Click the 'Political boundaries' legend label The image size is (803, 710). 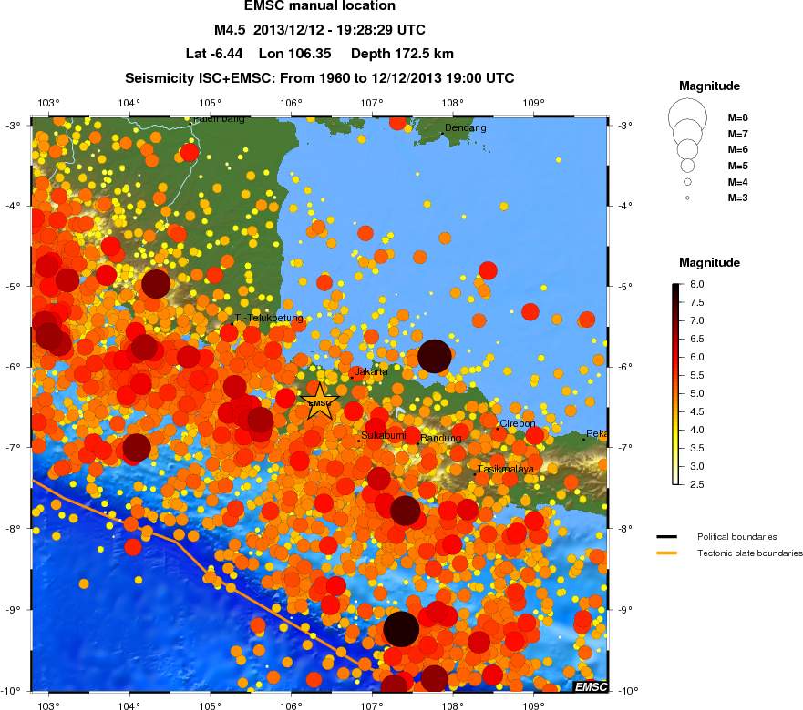tap(737, 536)
